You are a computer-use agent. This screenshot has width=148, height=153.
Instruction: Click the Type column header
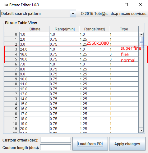coord(124,29)
